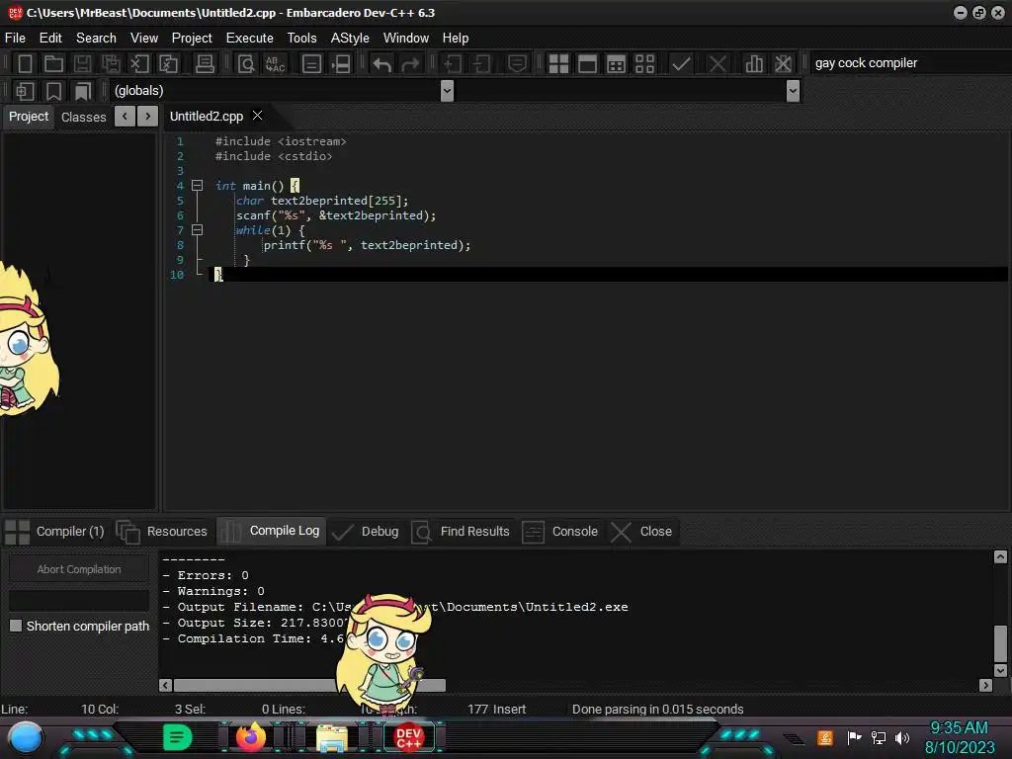Image resolution: width=1012 pixels, height=759 pixels.
Task: Close the current file with toolbar icon
Action: [x=139, y=64]
